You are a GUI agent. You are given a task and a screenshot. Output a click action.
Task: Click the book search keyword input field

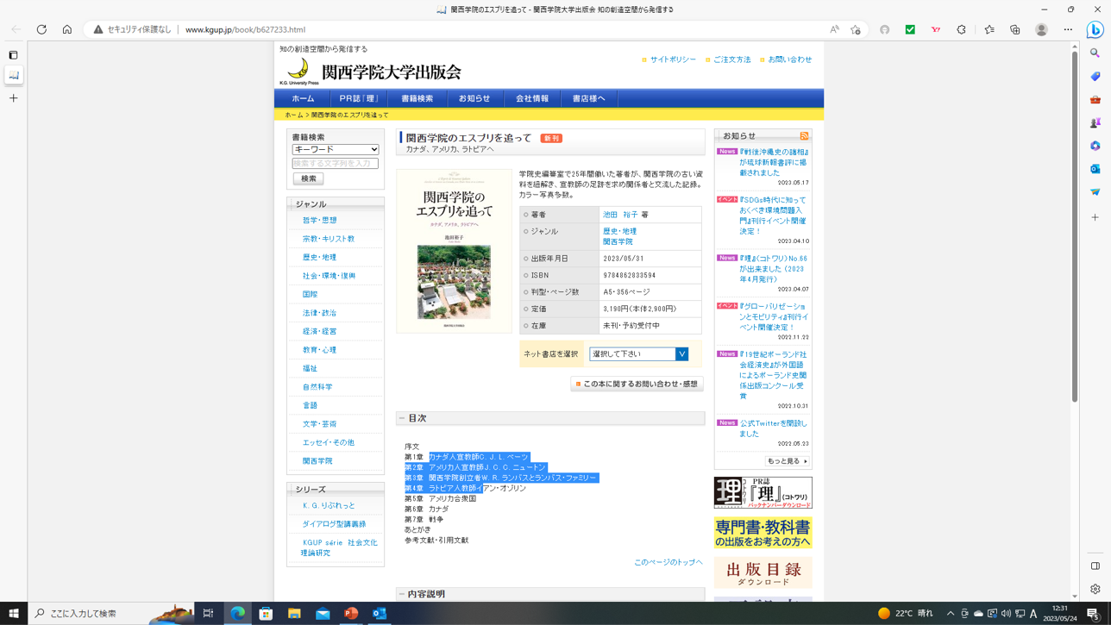click(x=336, y=163)
